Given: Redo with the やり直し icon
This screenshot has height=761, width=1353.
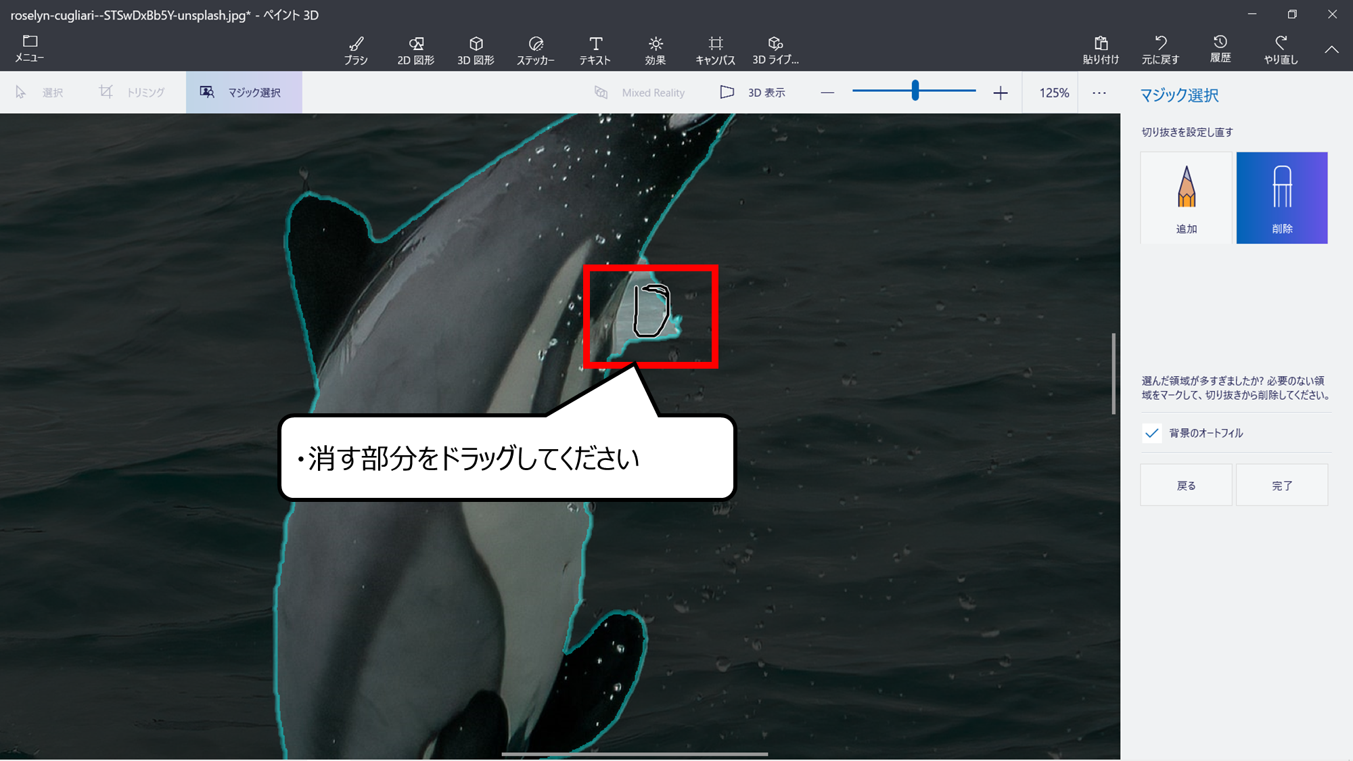Looking at the screenshot, I should click(x=1281, y=51).
